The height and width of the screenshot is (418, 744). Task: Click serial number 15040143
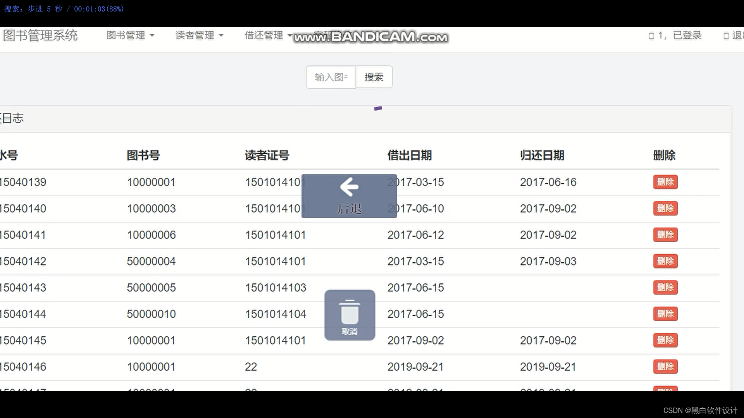pyautogui.click(x=23, y=288)
